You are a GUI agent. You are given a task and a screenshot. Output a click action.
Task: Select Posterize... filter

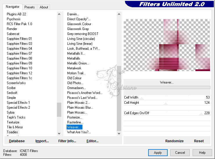pyautogui.click(x=75, y=117)
